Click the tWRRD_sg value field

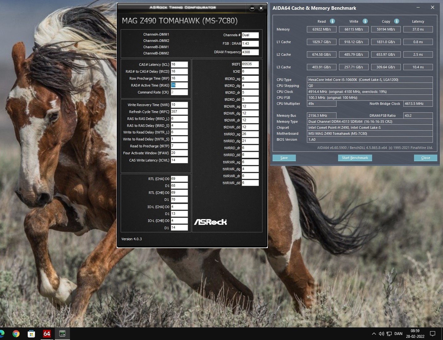coord(250,134)
